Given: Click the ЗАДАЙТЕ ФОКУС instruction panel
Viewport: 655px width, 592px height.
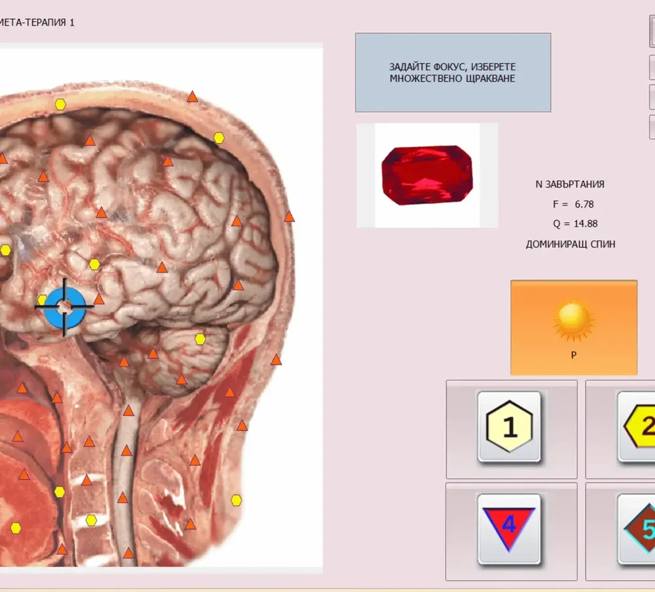Looking at the screenshot, I should (453, 72).
